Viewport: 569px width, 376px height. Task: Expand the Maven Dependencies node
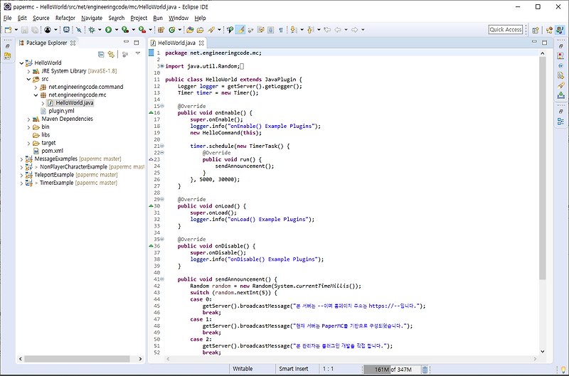[x=28, y=119]
